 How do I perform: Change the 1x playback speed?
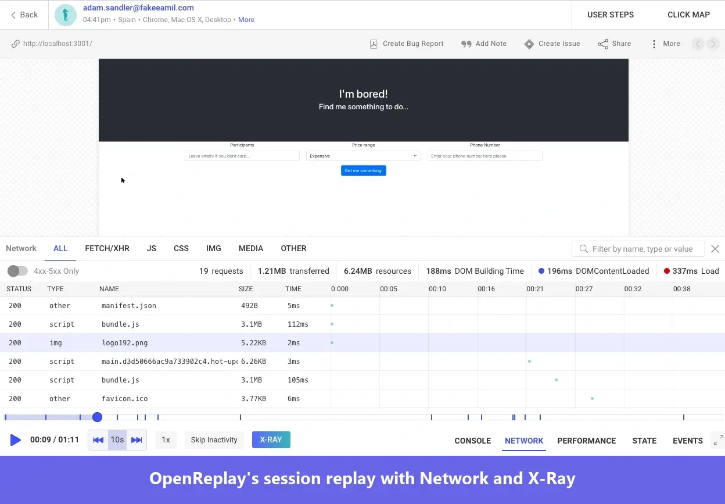166,440
